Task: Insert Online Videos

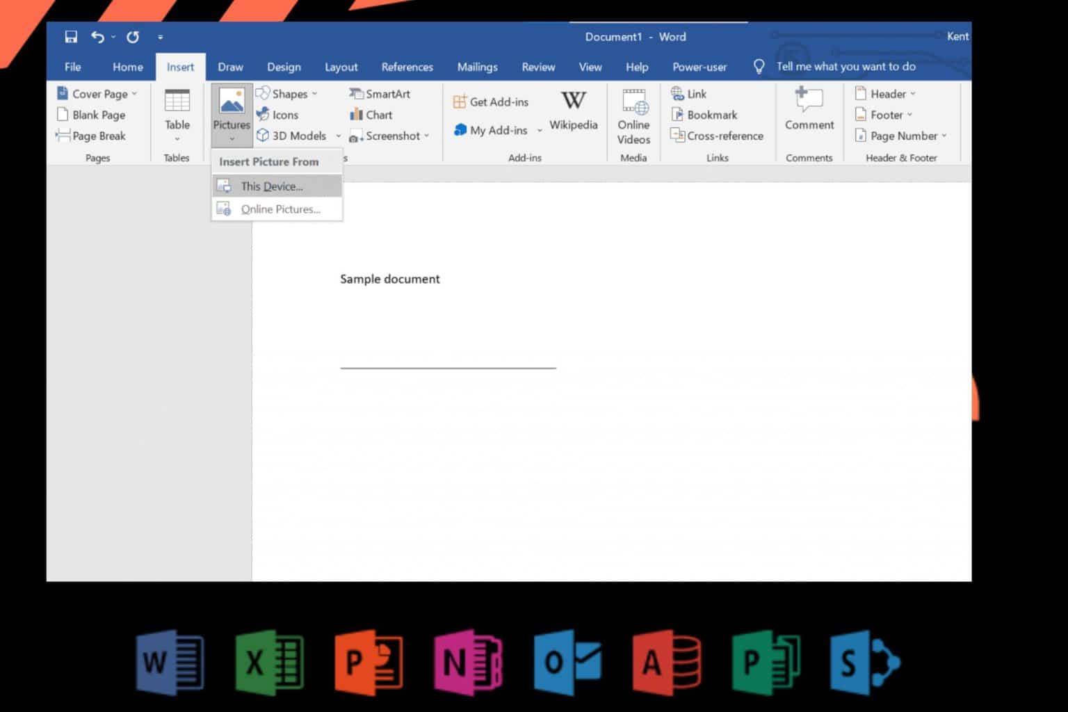Action: pos(633,117)
